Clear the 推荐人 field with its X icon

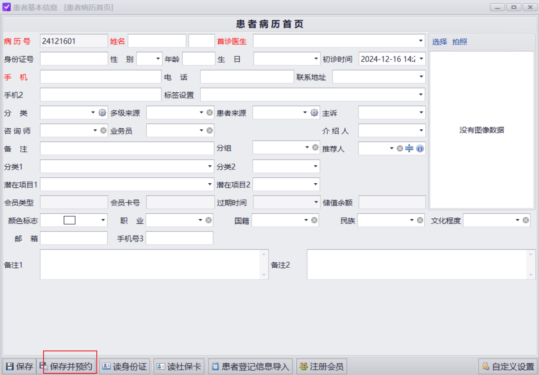(x=400, y=149)
